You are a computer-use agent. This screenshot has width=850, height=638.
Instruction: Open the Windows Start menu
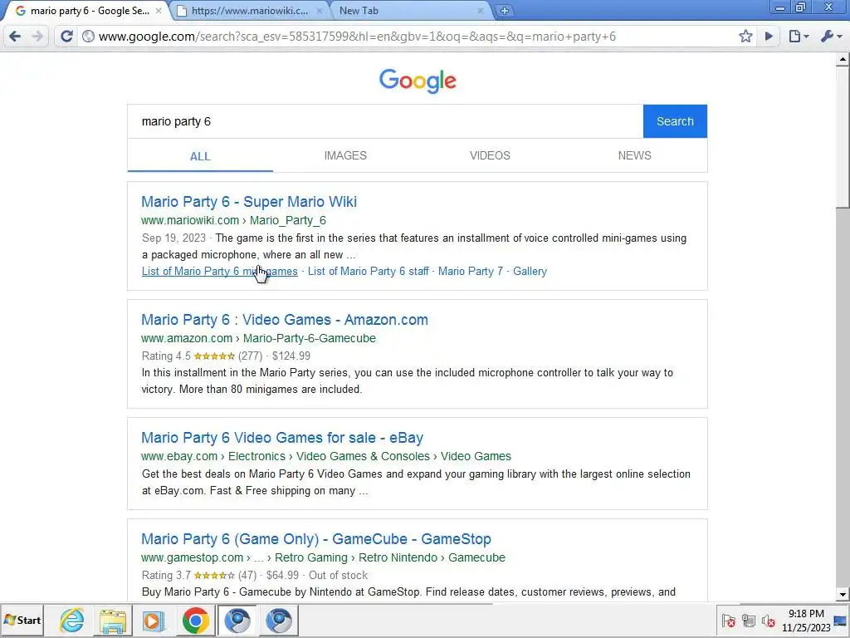pyautogui.click(x=22, y=620)
